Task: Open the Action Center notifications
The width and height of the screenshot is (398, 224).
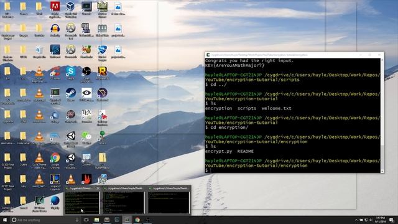Action: point(391,220)
